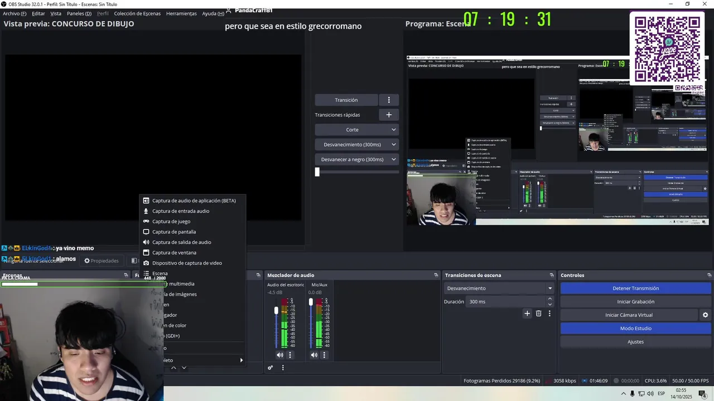The height and width of the screenshot is (401, 714).
Task: Click Detener Transmisión button
Action: tap(636, 288)
